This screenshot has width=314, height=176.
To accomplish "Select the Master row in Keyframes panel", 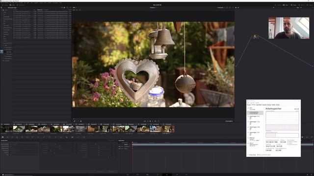I will (126, 144).
